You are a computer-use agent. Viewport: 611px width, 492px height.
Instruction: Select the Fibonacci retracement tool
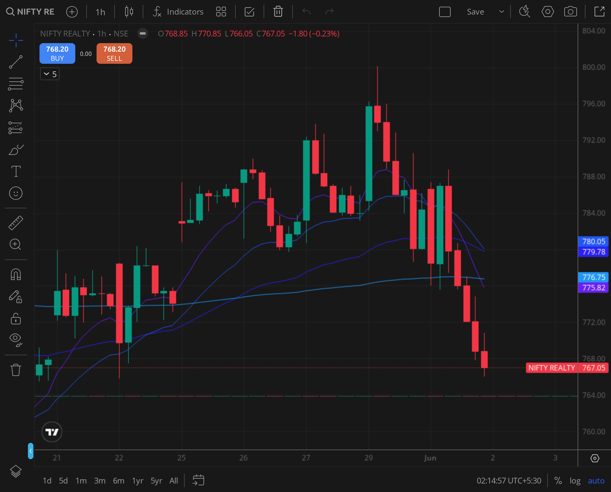click(x=16, y=84)
